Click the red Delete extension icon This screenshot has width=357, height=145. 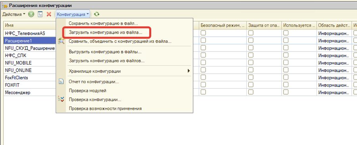49,14
